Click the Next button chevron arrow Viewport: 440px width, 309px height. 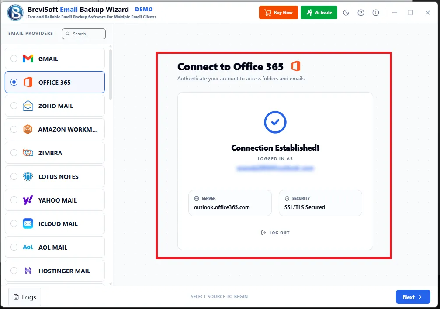pyautogui.click(x=420, y=297)
